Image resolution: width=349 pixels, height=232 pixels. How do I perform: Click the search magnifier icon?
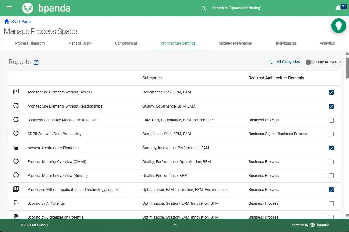203,8
